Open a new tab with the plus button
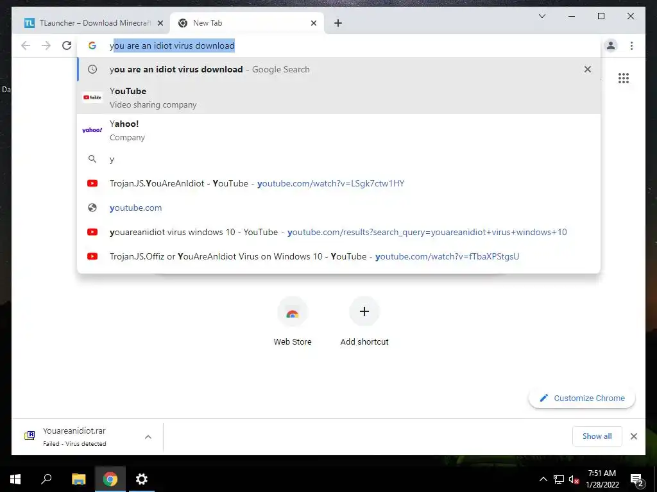The image size is (657, 492). click(338, 24)
